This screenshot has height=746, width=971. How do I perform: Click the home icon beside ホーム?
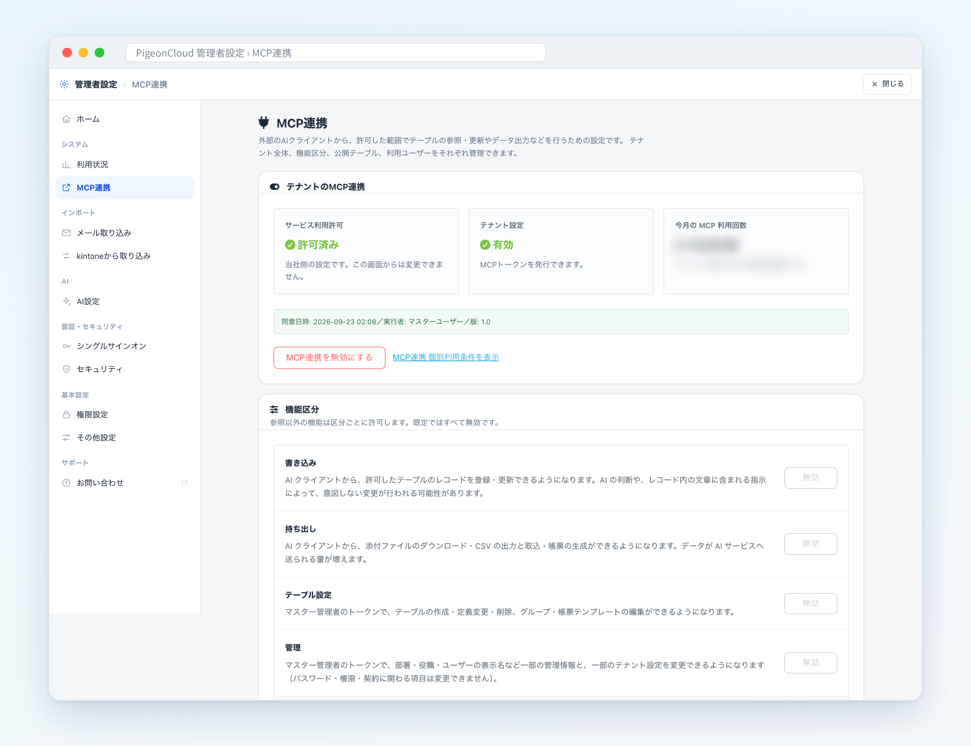[66, 119]
